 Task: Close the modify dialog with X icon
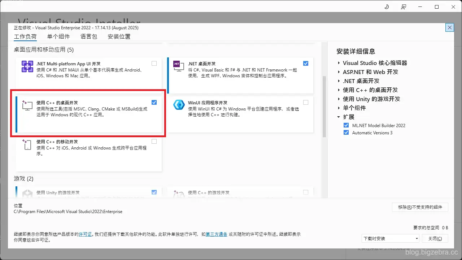(x=449, y=28)
